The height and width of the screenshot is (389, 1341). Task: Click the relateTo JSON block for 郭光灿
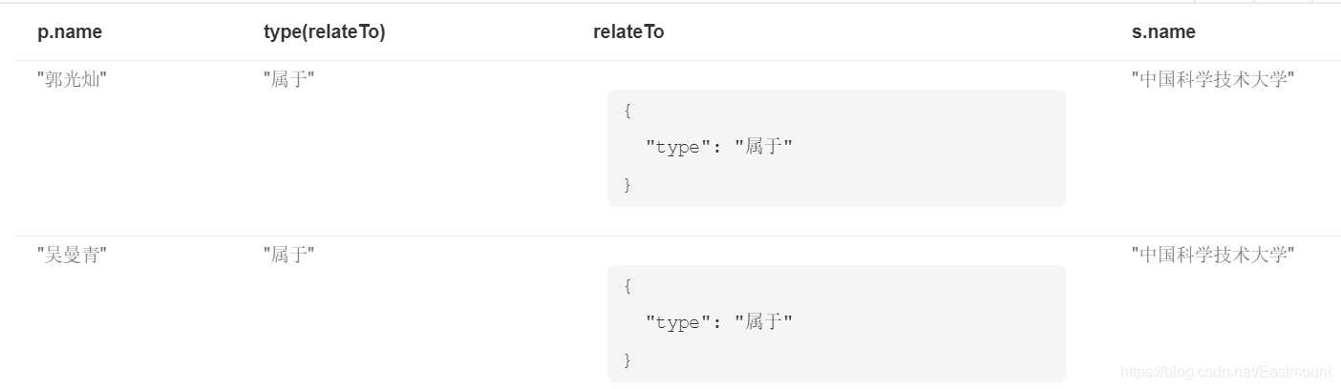pyautogui.click(x=836, y=148)
